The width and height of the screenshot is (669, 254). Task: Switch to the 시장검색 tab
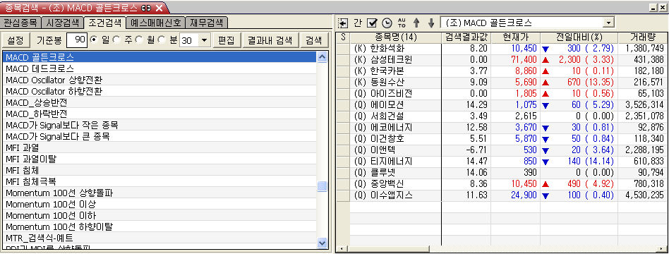tap(62, 23)
